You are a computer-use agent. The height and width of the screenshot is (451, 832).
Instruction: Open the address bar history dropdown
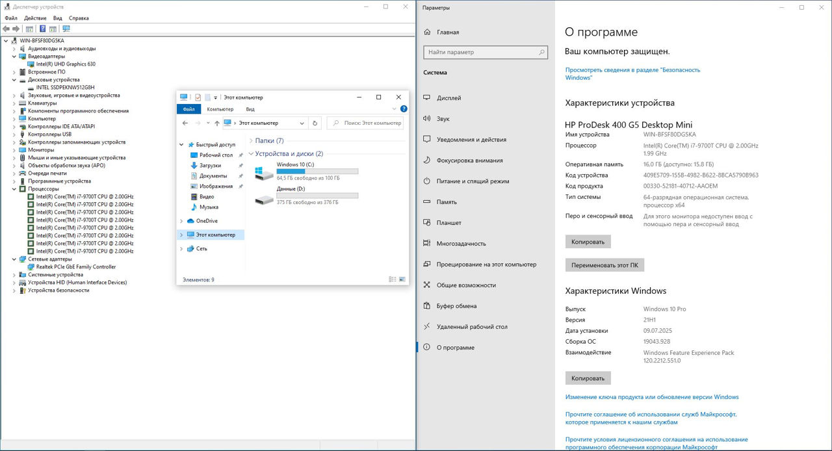click(302, 123)
